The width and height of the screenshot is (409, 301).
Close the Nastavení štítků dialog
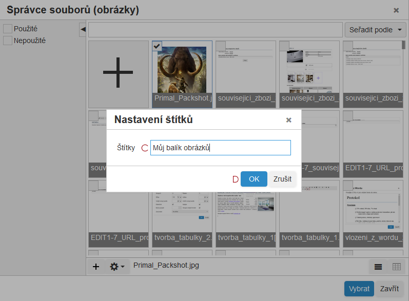288,120
